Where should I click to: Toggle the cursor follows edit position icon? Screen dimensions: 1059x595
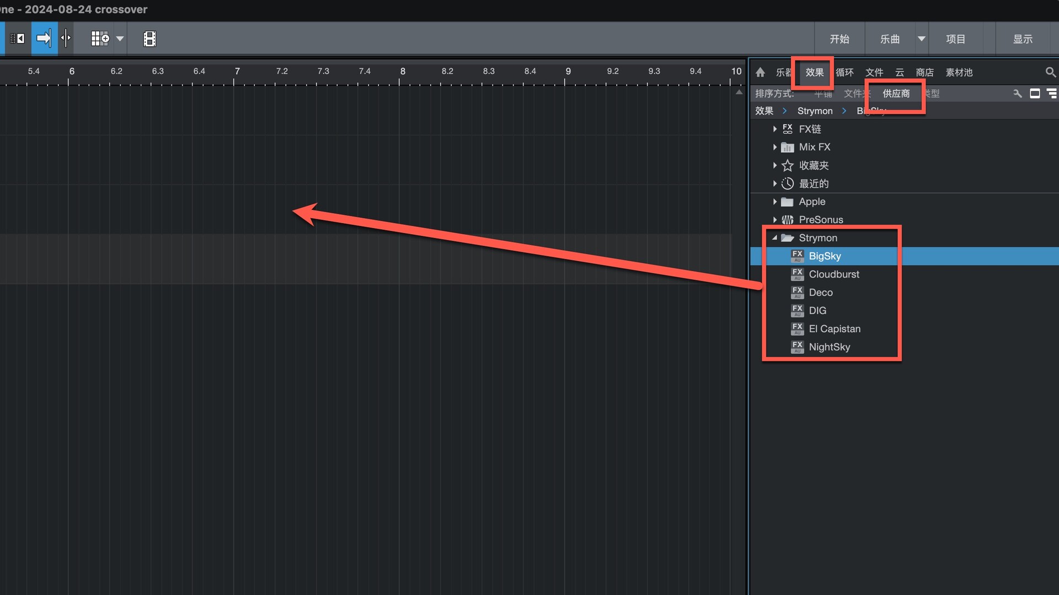(x=66, y=39)
